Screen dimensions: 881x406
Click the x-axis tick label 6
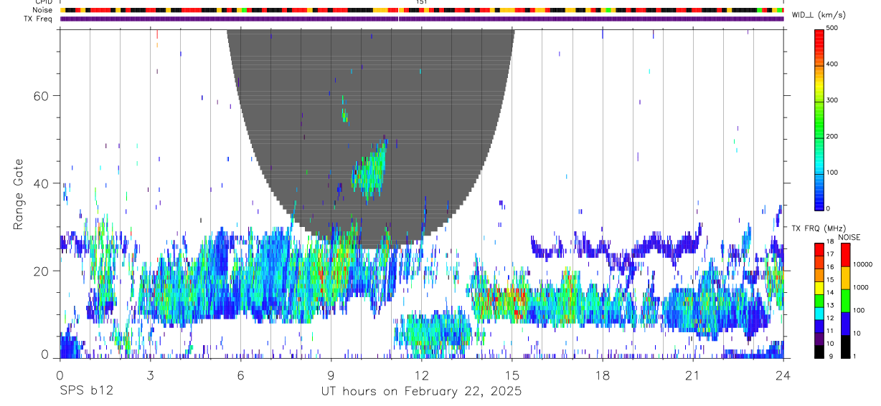(240, 375)
